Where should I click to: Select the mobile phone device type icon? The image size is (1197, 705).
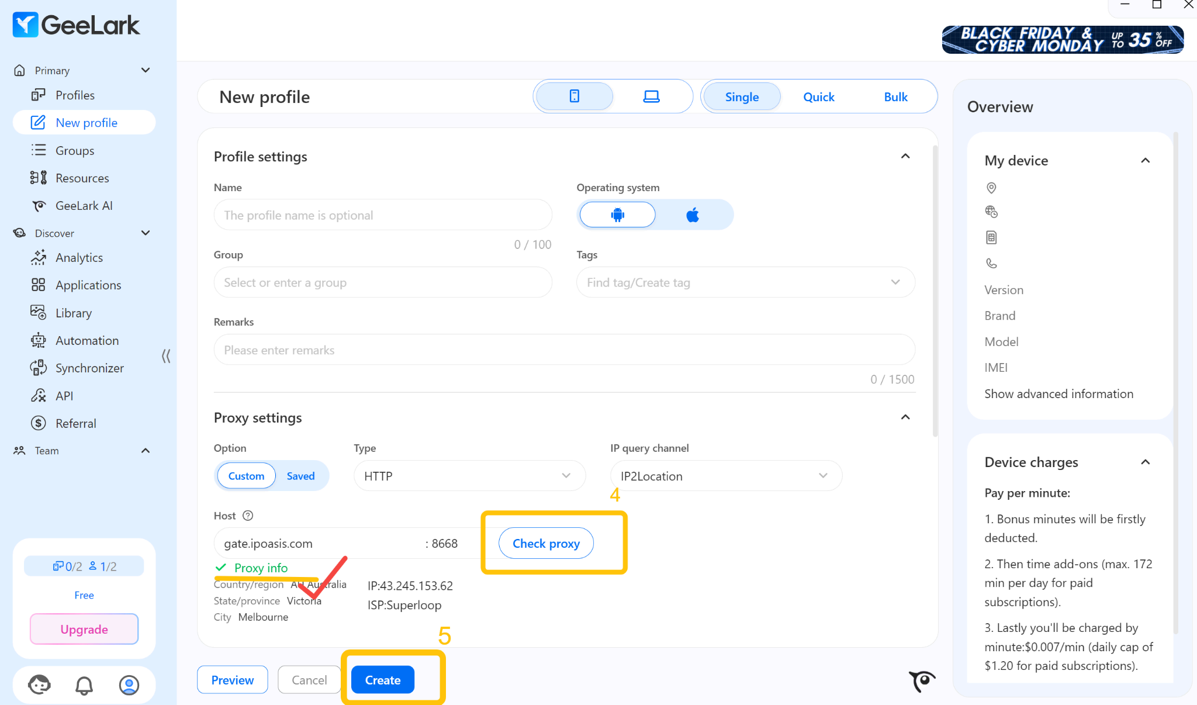click(574, 96)
